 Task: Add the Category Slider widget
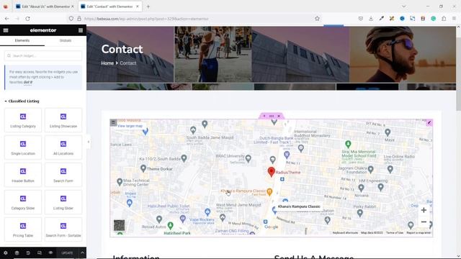pos(23,202)
